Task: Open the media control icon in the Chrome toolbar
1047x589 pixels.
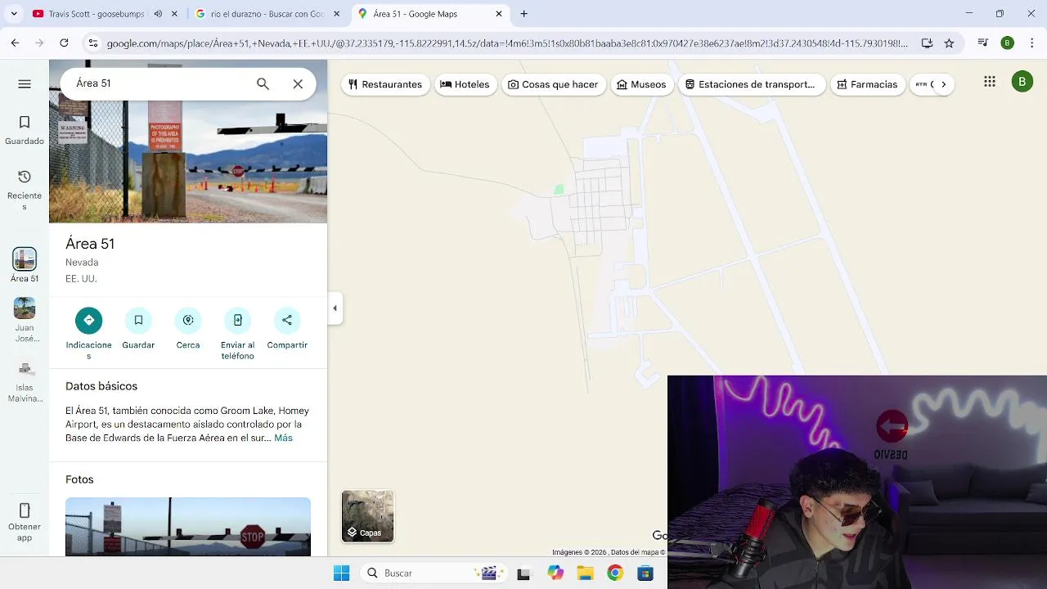Action: (984, 43)
